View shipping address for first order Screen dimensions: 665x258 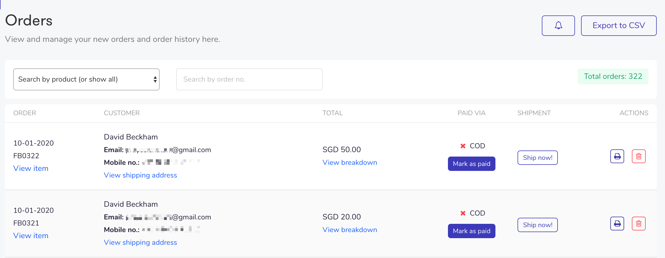[141, 175]
